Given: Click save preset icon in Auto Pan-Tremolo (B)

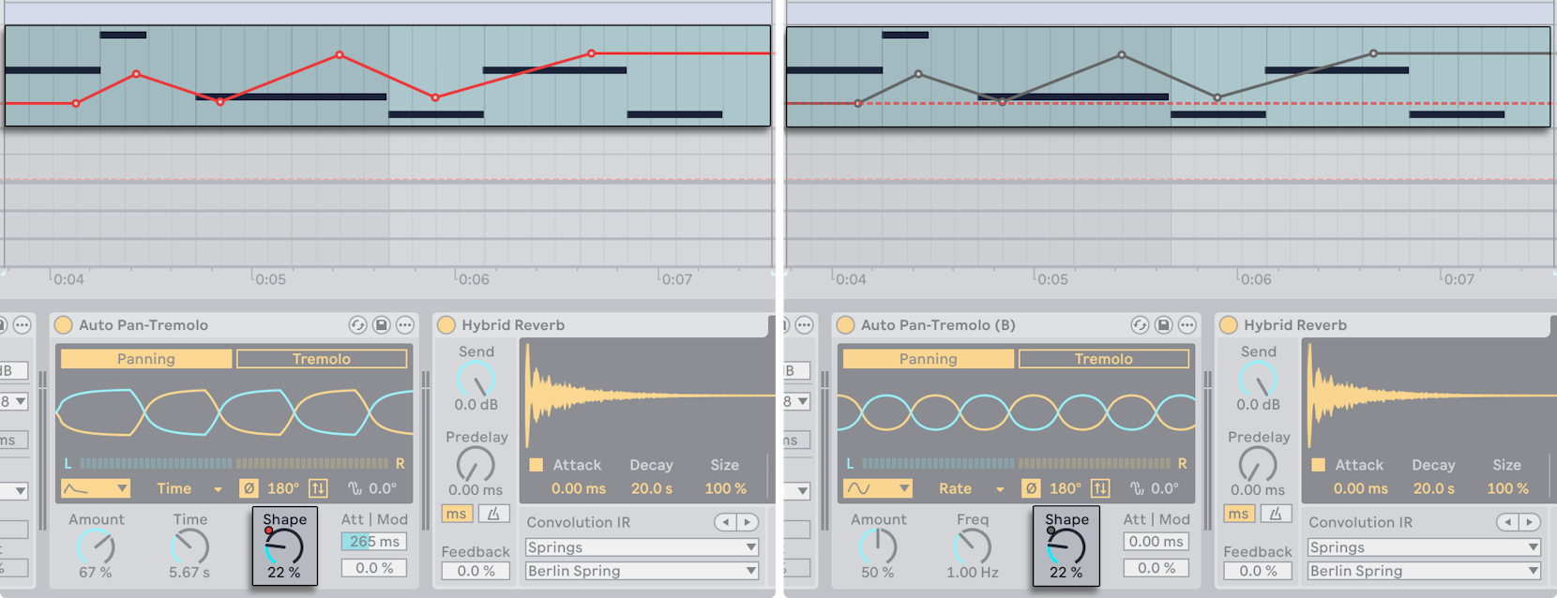Looking at the screenshot, I should click(x=1163, y=325).
